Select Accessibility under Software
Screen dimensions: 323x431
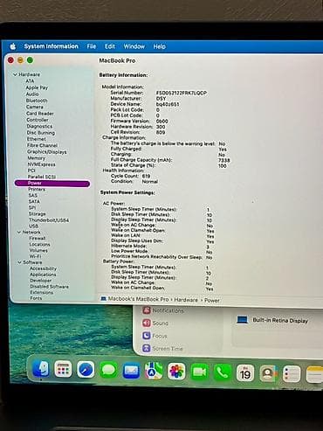(43, 268)
